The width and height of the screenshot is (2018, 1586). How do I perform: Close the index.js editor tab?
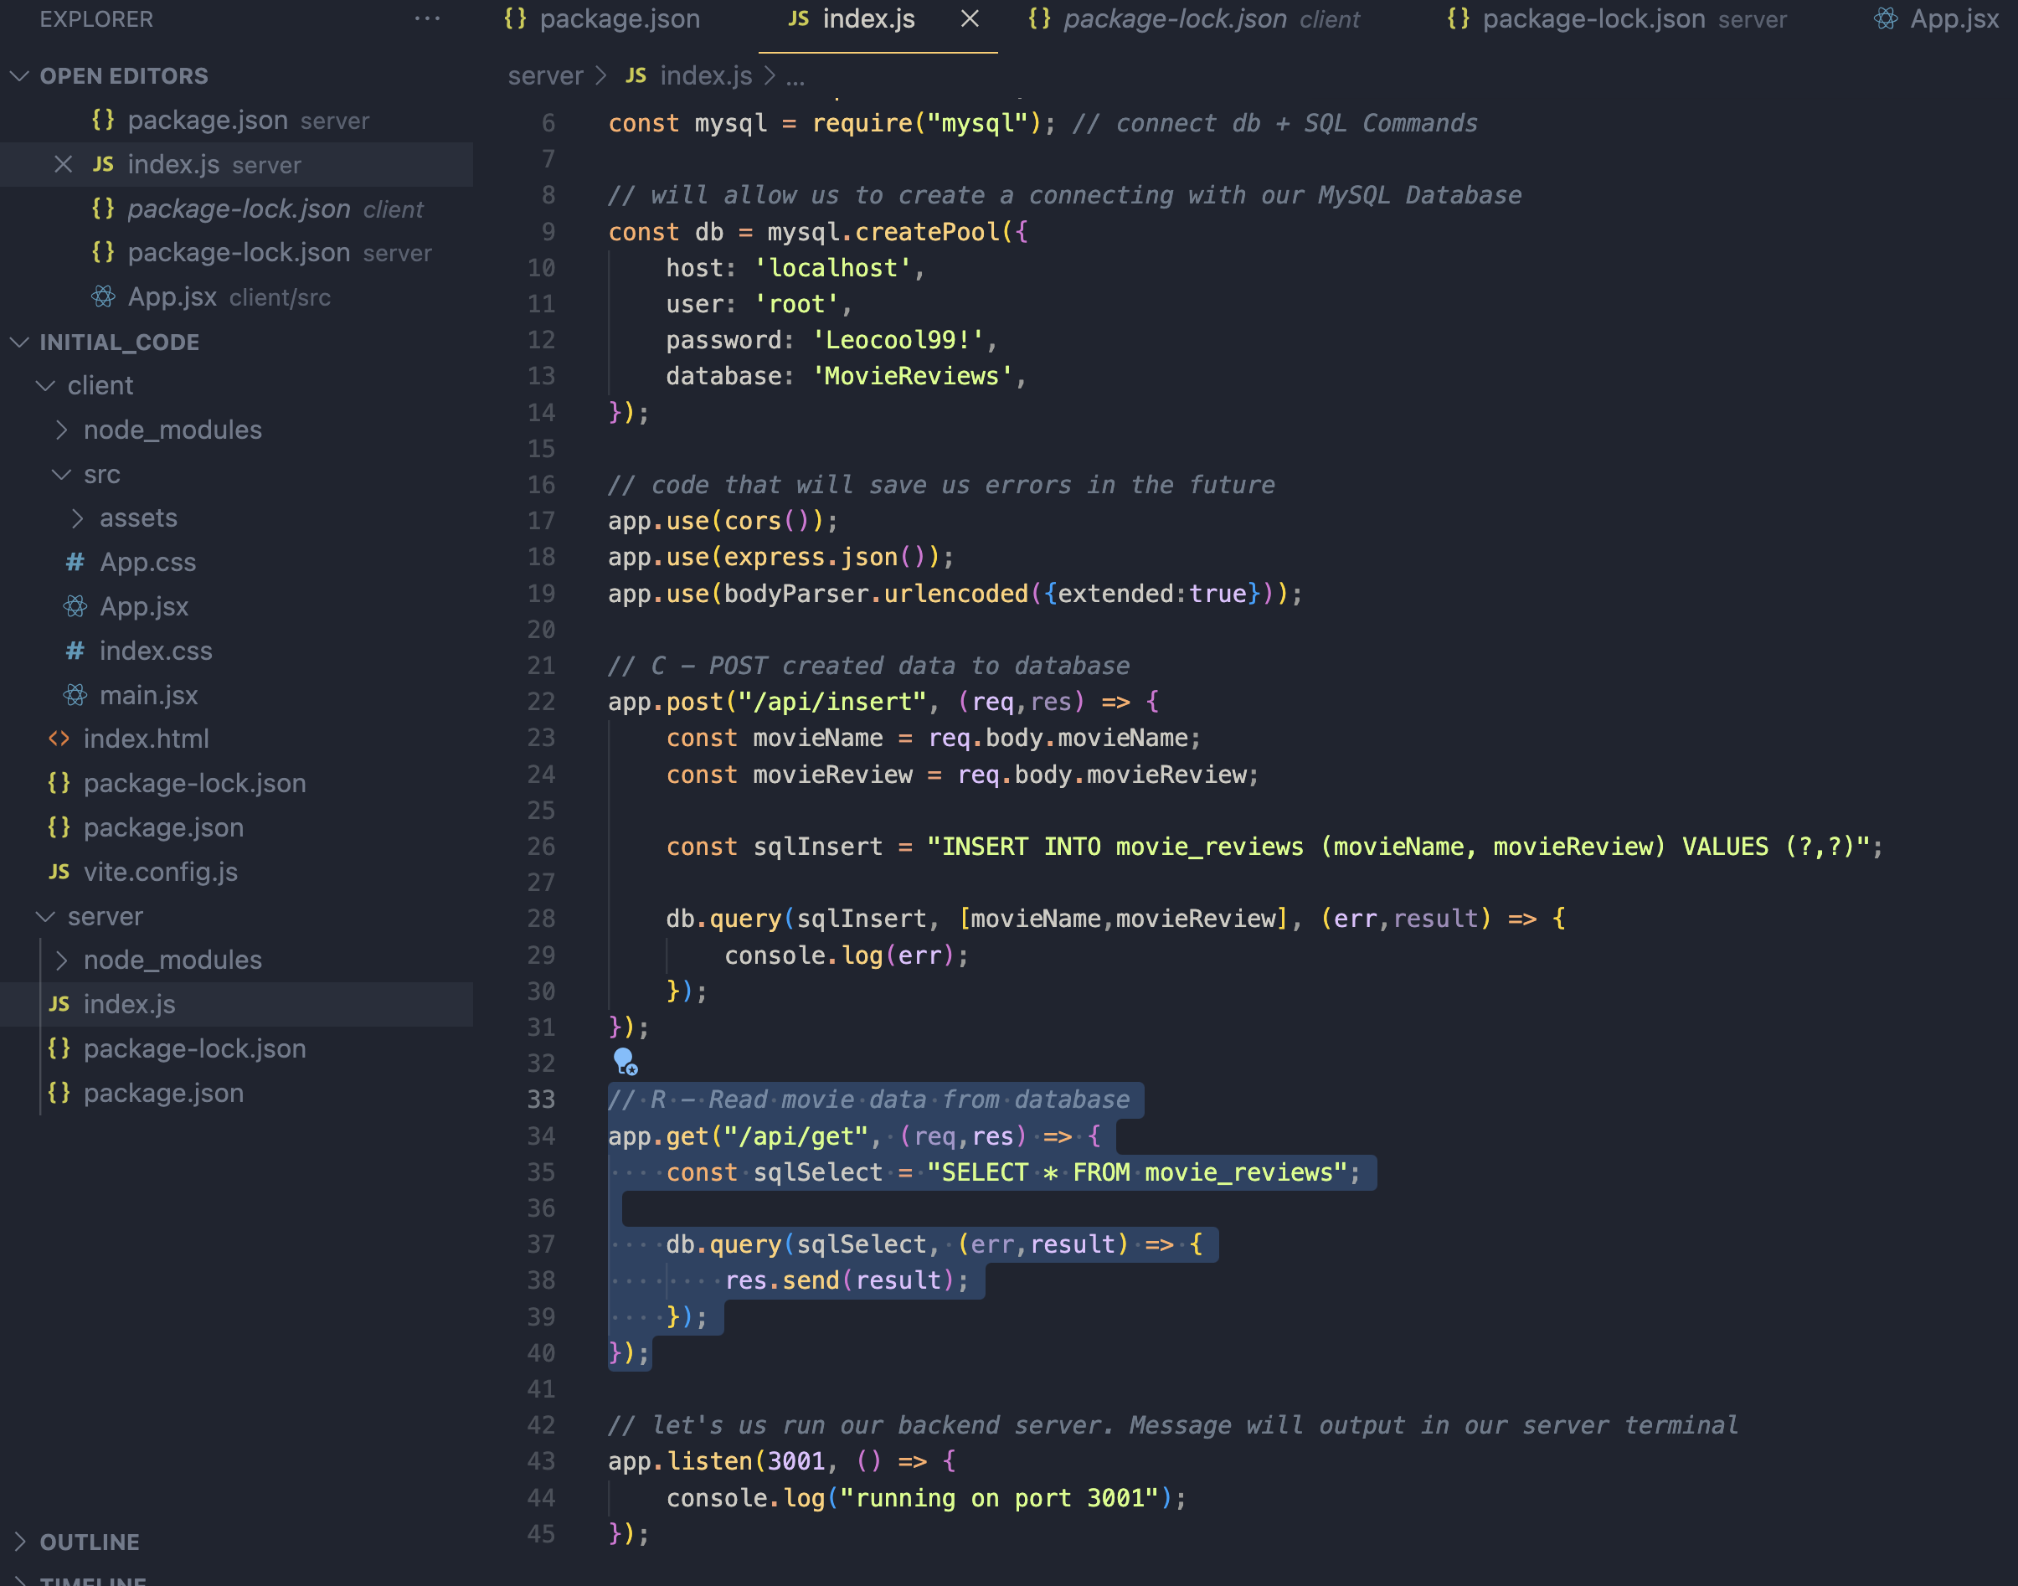[970, 18]
